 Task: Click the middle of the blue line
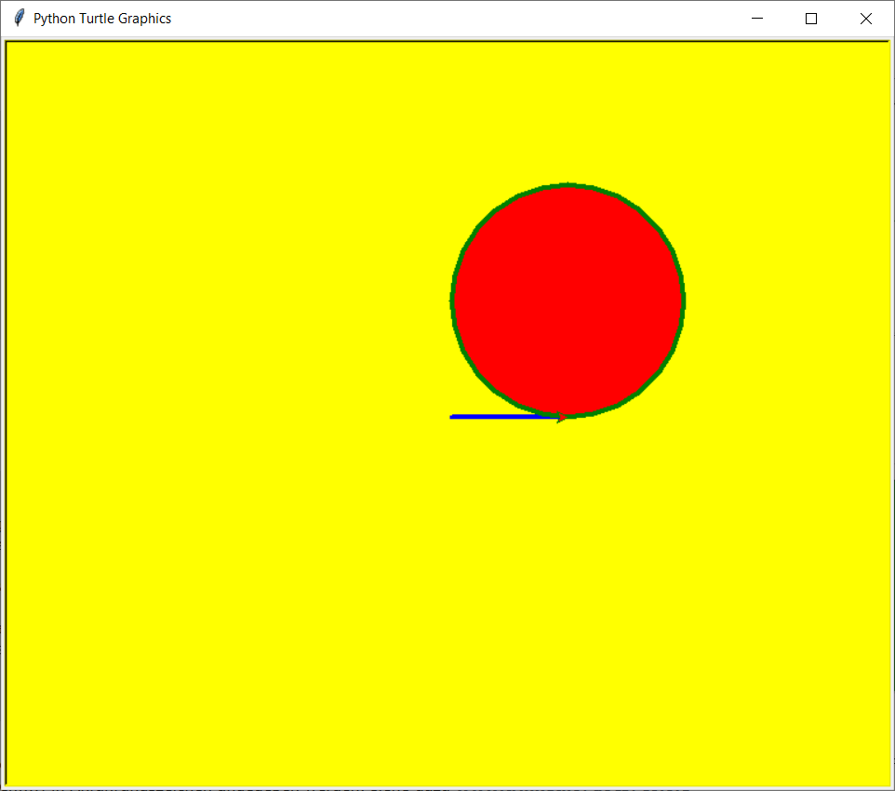click(x=505, y=417)
